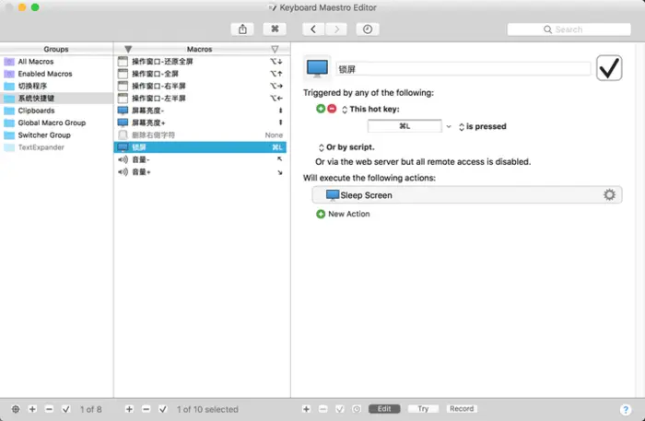This screenshot has height=421, width=645.
Task: Select the Sleep Screen action
Action: [467, 195]
